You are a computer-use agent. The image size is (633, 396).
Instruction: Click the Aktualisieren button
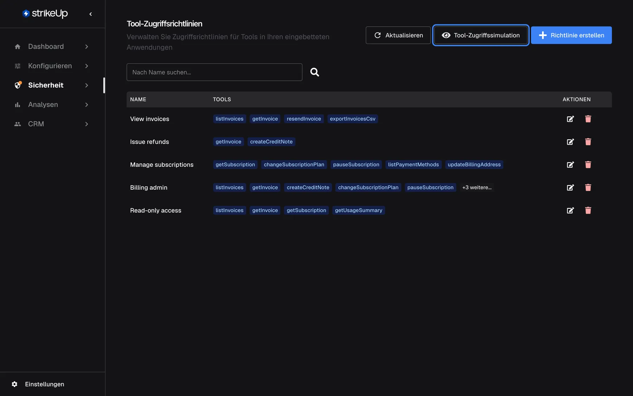click(398, 35)
